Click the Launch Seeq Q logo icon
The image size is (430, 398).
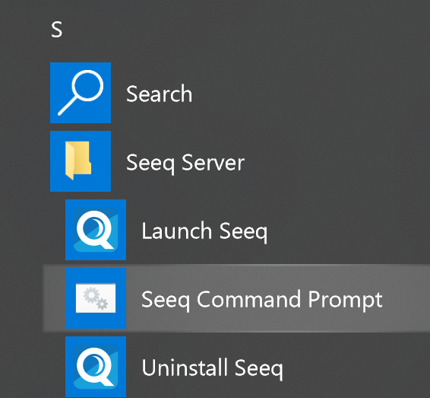(96, 230)
